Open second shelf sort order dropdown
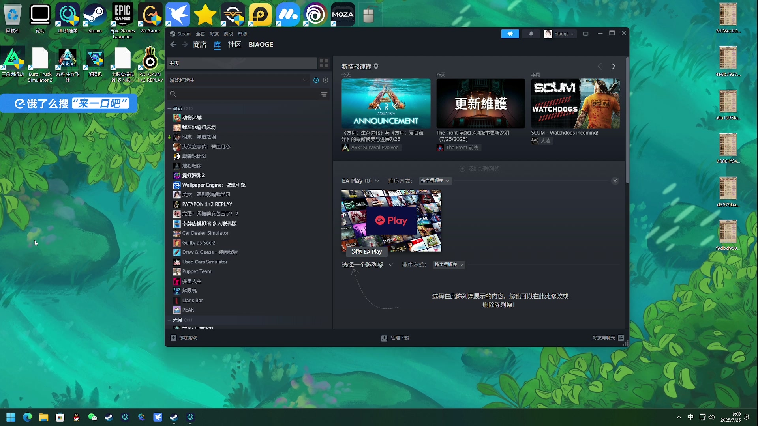The image size is (758, 426). tap(449, 265)
